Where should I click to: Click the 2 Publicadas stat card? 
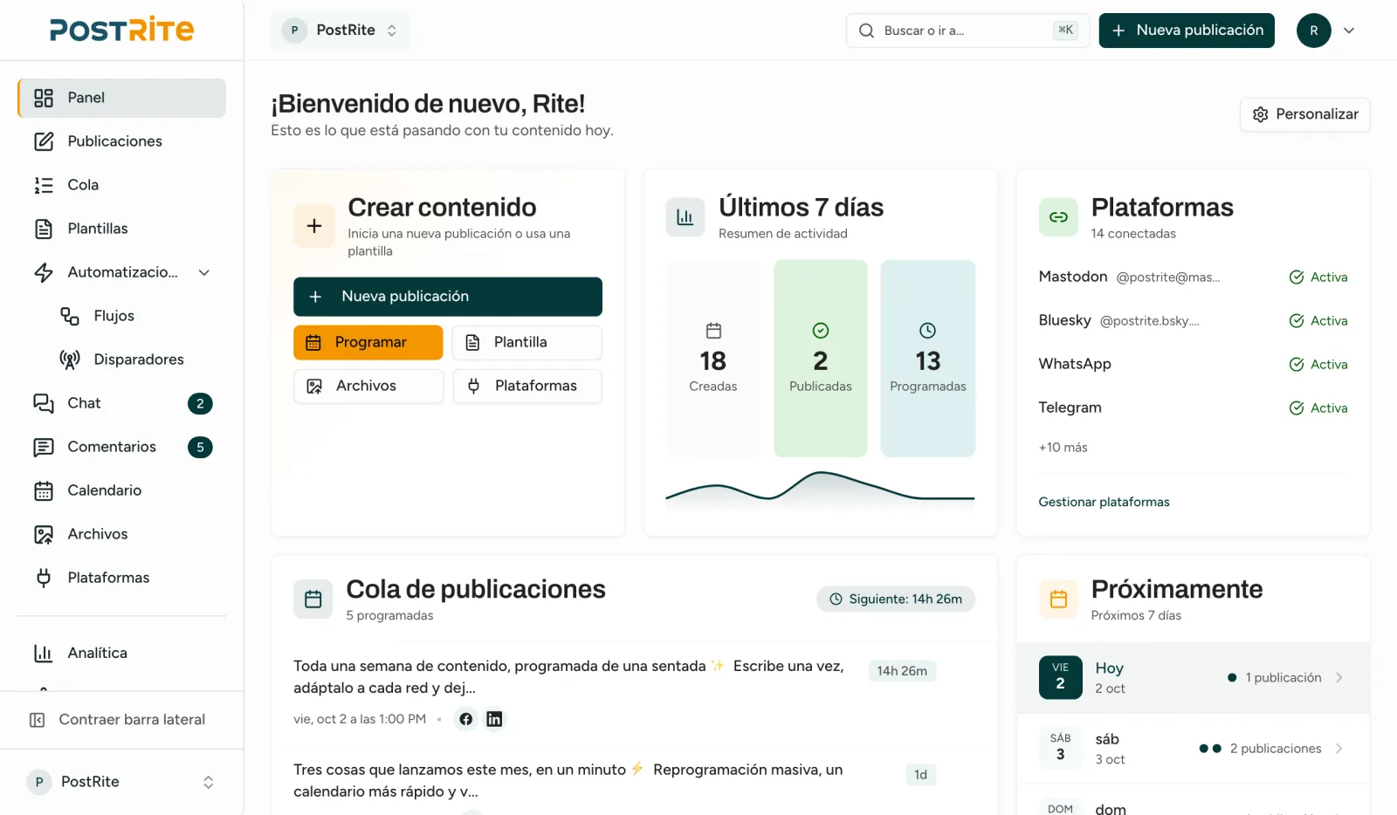point(821,359)
